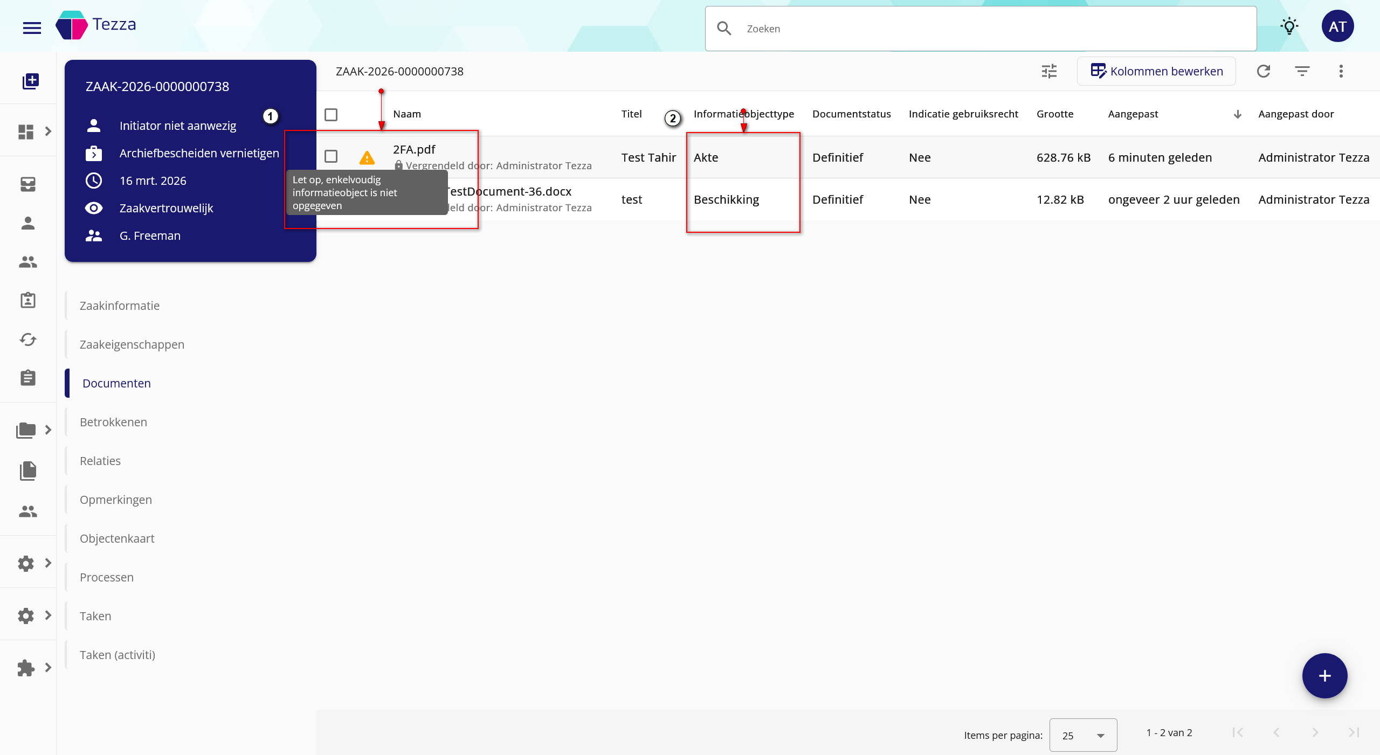
Task: Tick the select-all checkbox in table header
Action: [x=331, y=114]
